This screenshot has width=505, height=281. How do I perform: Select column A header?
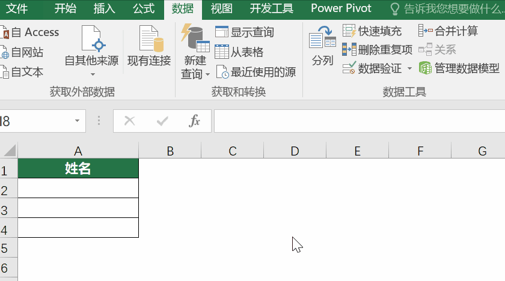point(78,151)
